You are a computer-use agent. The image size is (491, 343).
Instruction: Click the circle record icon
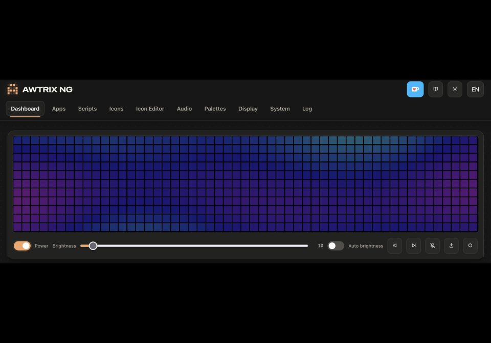[x=470, y=246]
